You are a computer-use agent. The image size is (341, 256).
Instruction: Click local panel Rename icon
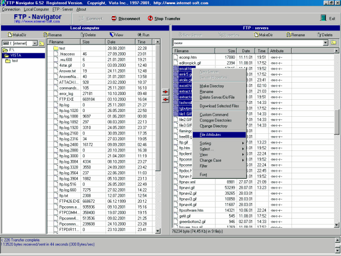coord(45,35)
